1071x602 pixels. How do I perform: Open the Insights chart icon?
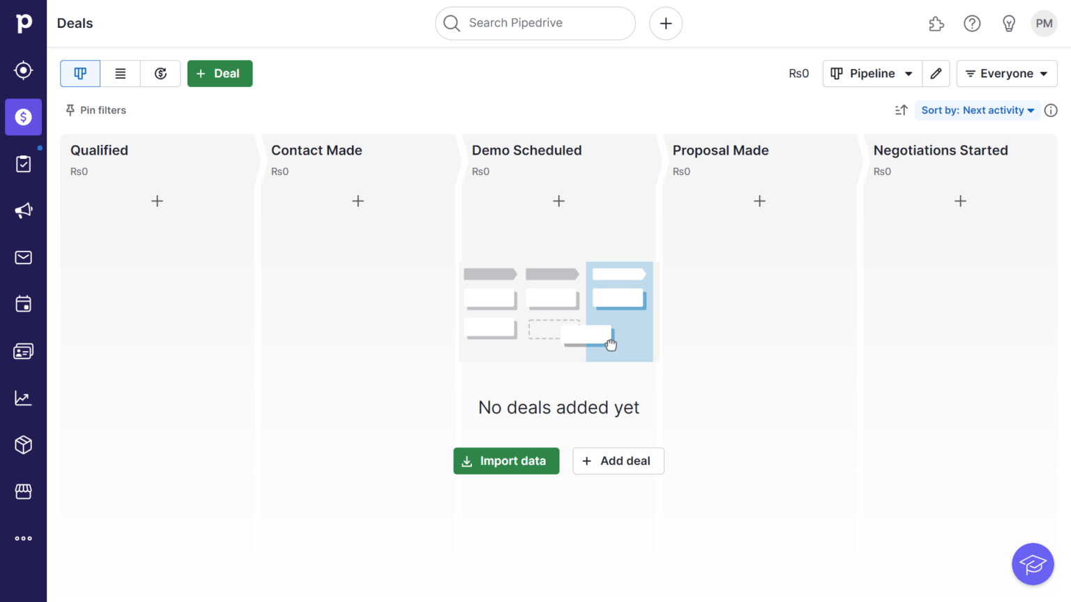pyautogui.click(x=23, y=398)
